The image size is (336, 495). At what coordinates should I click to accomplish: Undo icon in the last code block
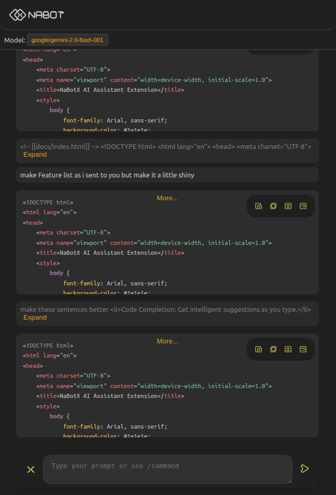[x=303, y=349]
